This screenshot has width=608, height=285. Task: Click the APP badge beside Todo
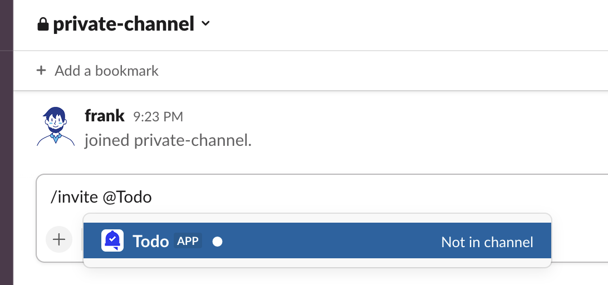(x=188, y=241)
